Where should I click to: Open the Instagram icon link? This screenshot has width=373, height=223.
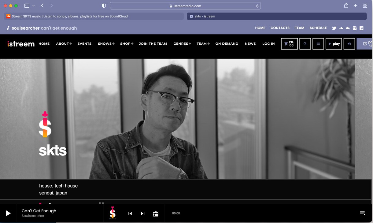355,28
